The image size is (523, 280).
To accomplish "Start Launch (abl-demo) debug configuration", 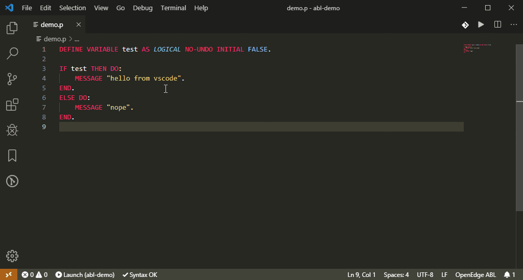I will tap(85, 275).
